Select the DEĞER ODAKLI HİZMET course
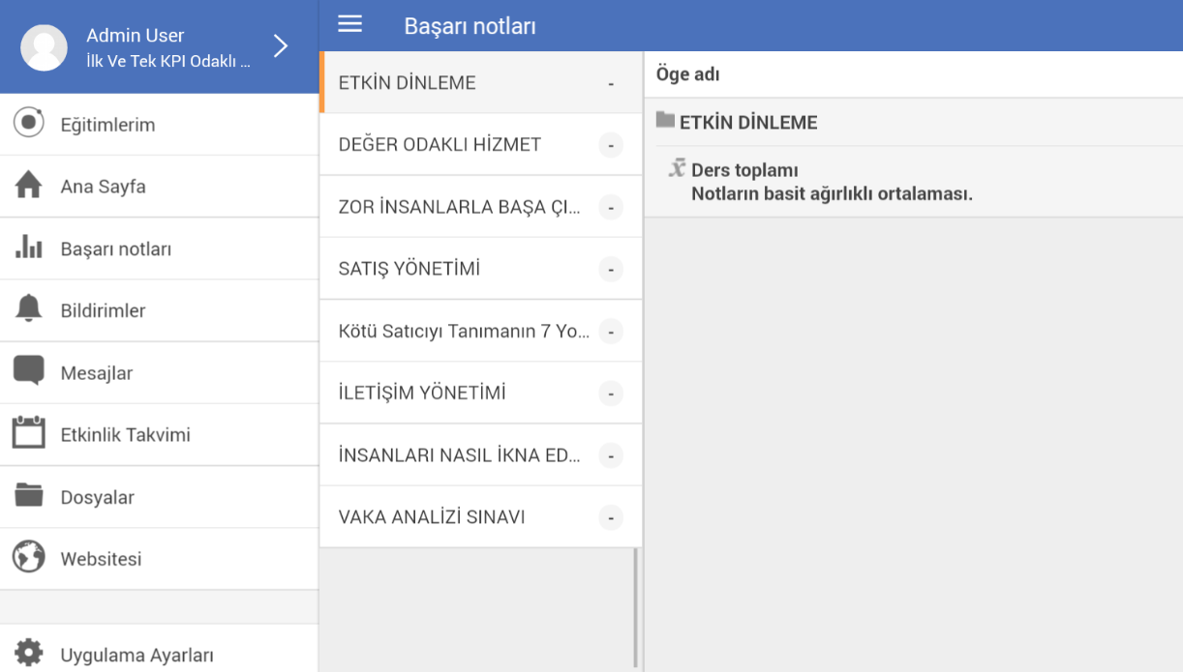Screen dimensions: 1183x672 tap(480, 144)
